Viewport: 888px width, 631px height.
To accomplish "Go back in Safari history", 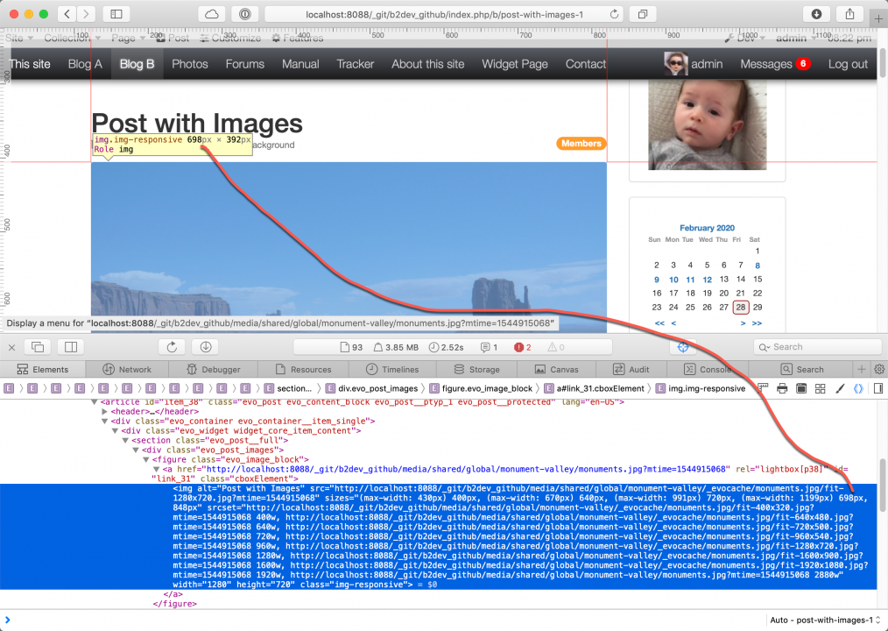I will coord(67,14).
